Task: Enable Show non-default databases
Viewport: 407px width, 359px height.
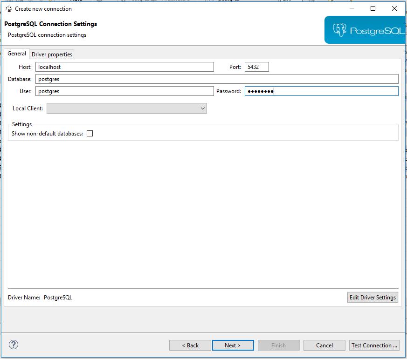Action: [x=90, y=133]
